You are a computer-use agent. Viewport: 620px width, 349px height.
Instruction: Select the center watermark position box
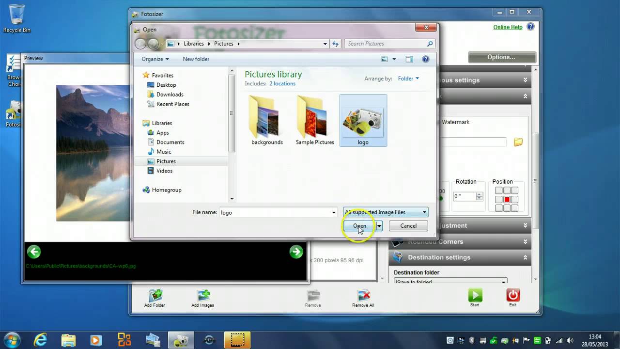(507, 200)
